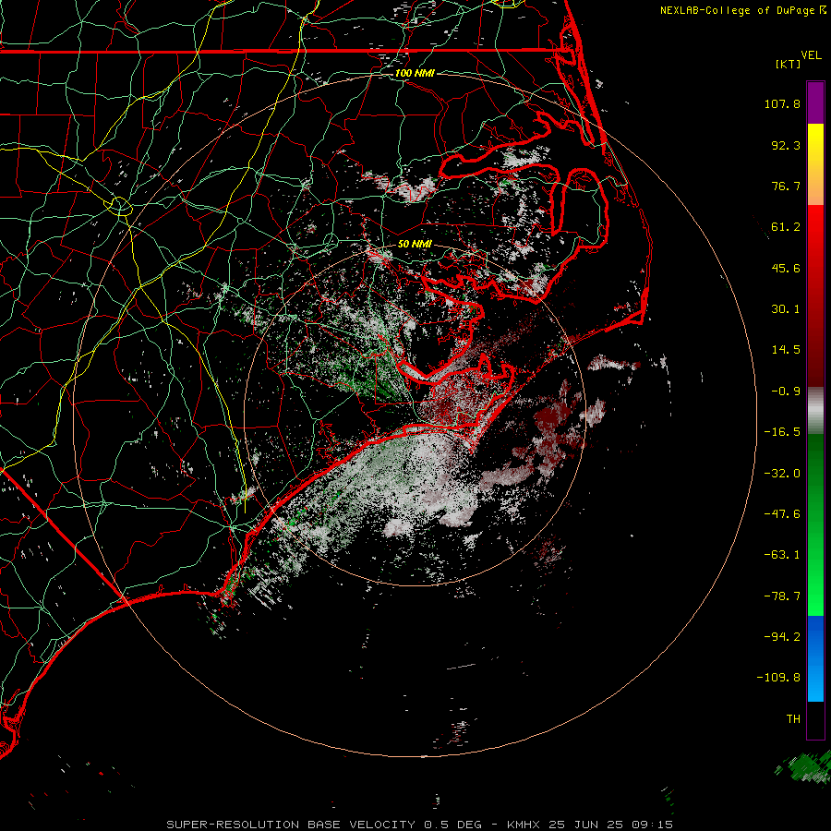Click the VEL legend title

click(811, 55)
